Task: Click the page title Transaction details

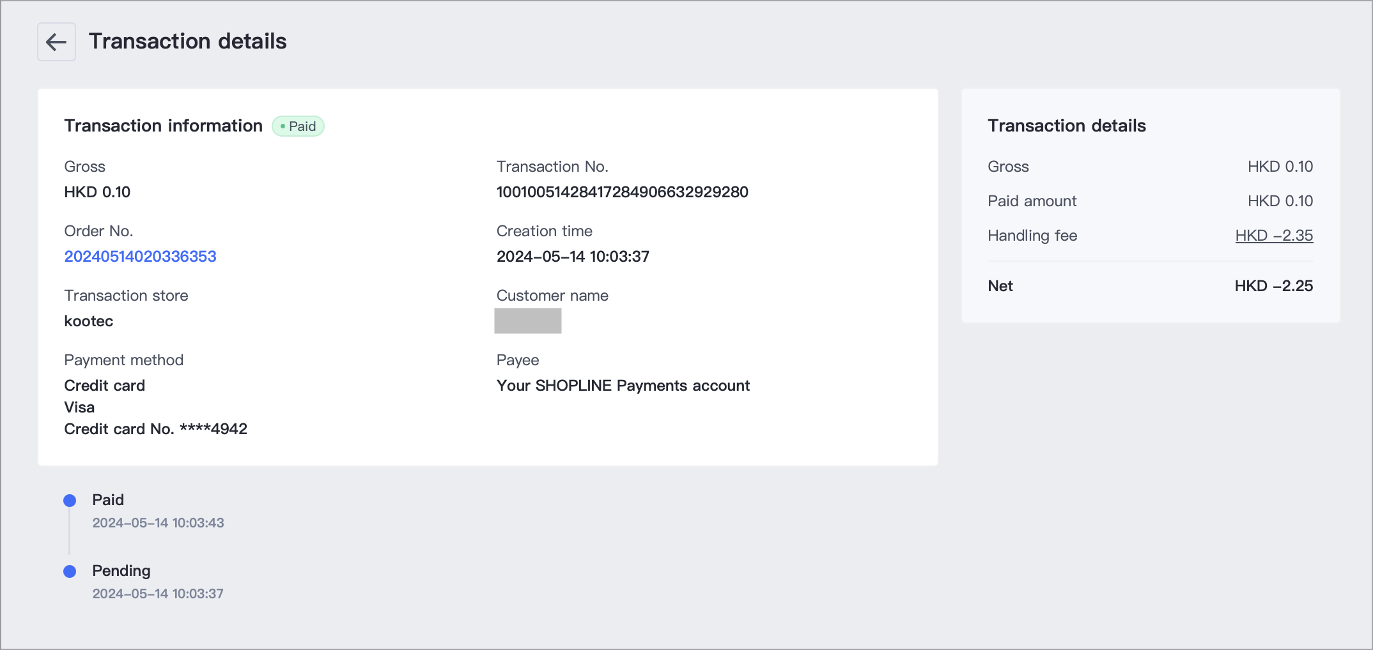Action: (187, 42)
